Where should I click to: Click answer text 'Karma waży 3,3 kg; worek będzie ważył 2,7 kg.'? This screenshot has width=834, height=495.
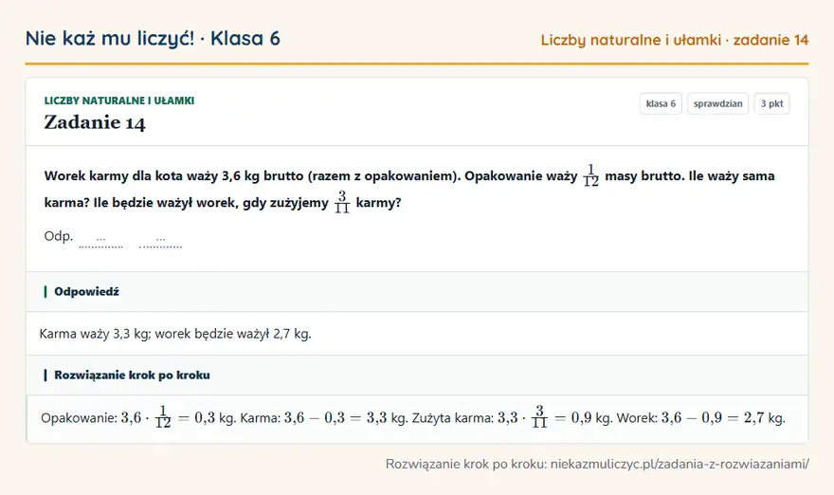(175, 334)
